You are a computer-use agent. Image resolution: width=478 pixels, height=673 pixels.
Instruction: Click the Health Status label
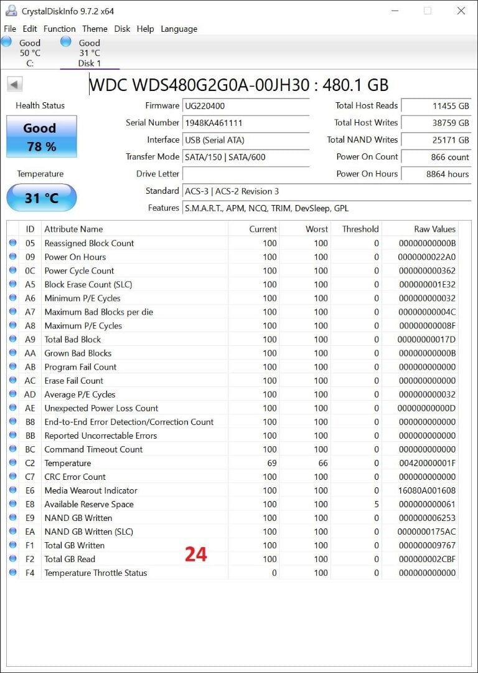(40, 105)
